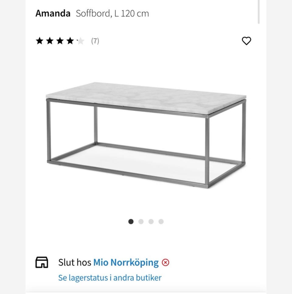Click the fourth rating star

[x=70, y=41]
